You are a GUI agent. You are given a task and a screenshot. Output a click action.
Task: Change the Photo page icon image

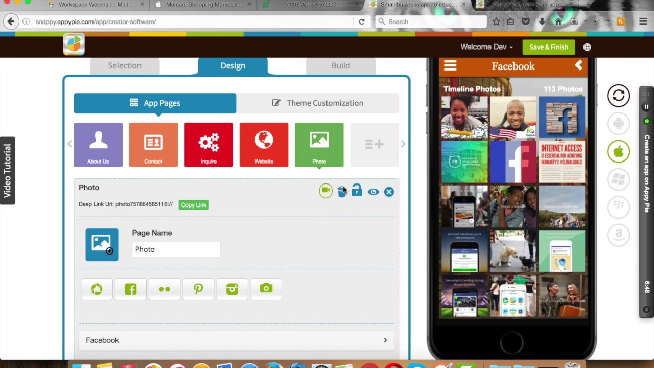pos(102,244)
